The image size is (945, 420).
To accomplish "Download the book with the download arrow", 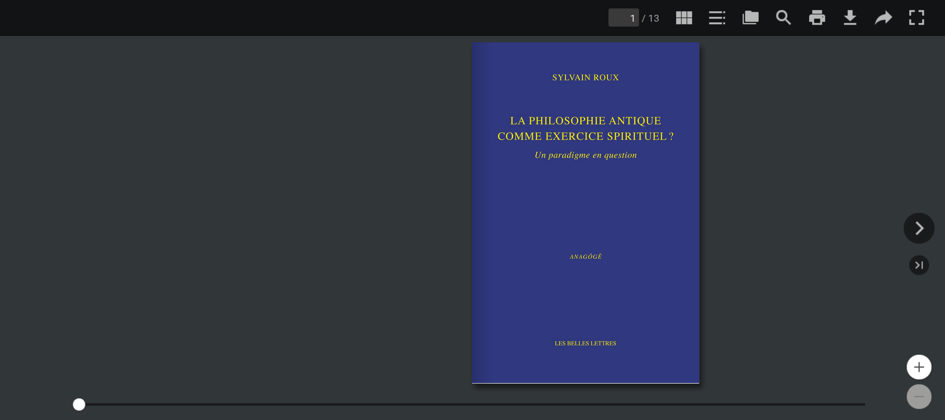I will tap(850, 18).
